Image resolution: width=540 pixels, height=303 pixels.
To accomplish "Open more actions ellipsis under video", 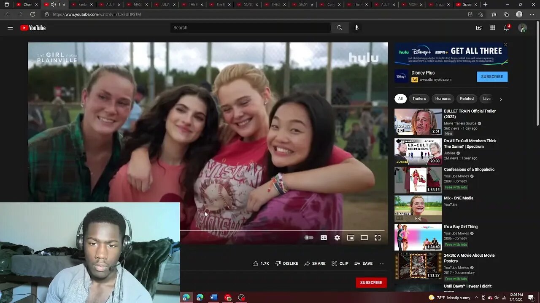I will (382, 263).
